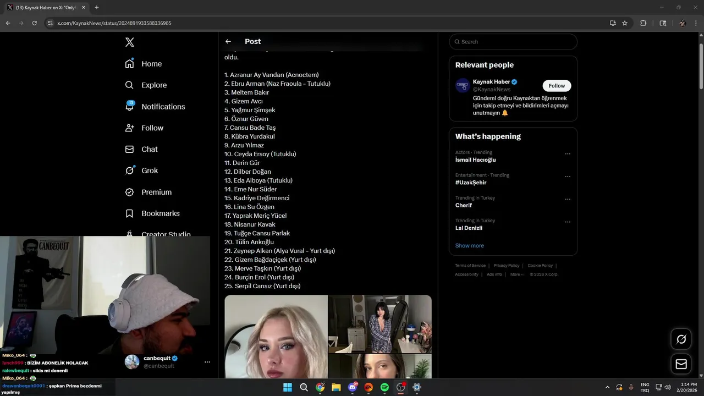The width and height of the screenshot is (704, 396).
Task: Open Spotify from the taskbar
Action: point(385,387)
